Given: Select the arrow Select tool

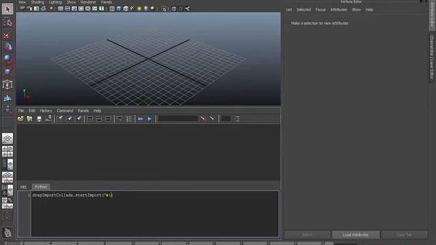Looking at the screenshot, I should pos(7,9).
